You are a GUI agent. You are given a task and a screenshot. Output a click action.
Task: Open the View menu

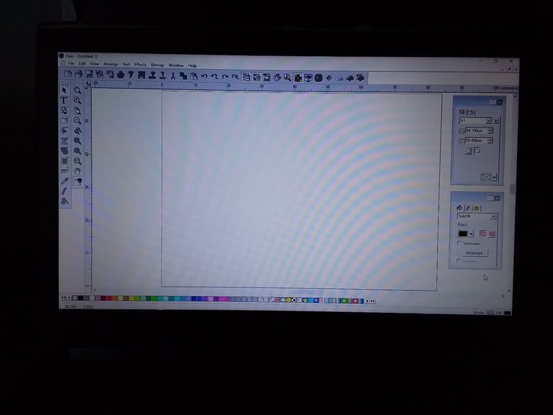[x=94, y=64]
